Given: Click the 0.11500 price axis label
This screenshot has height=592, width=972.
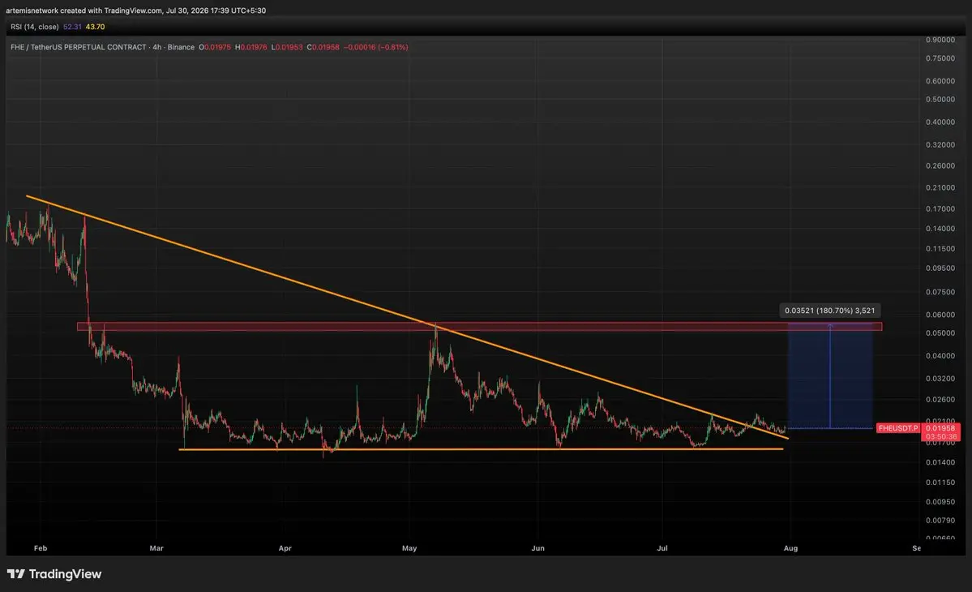Looking at the screenshot, I should coord(940,249).
